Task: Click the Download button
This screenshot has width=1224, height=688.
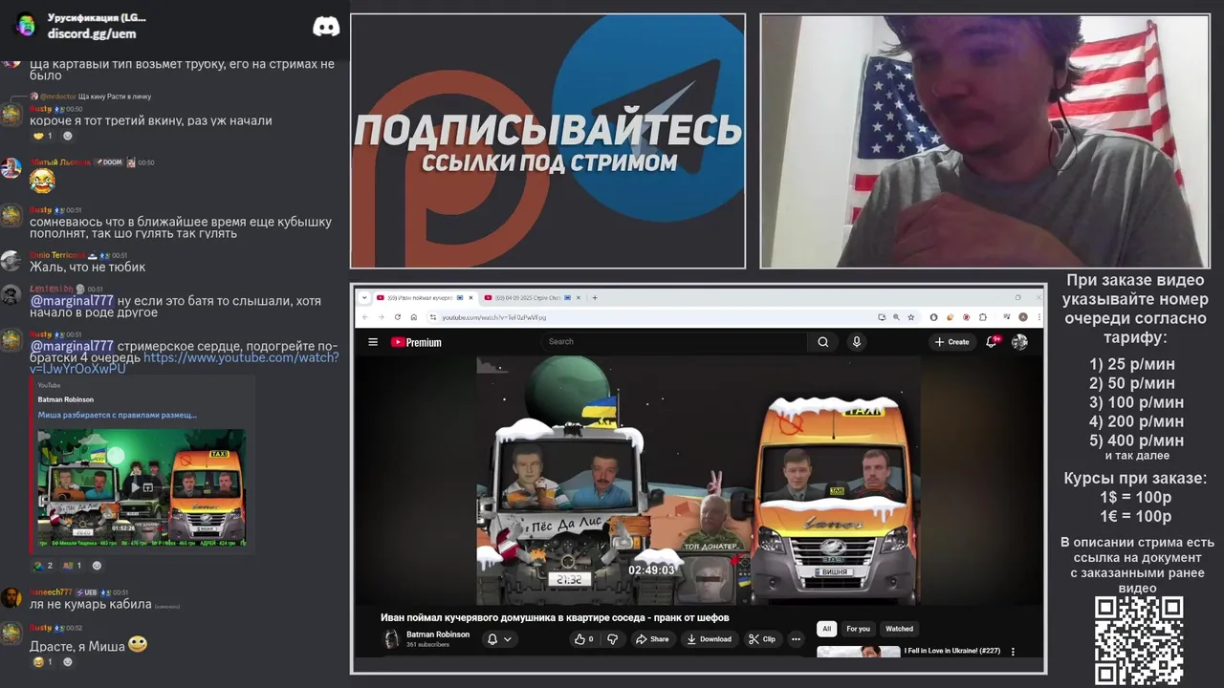Action: pyautogui.click(x=709, y=639)
